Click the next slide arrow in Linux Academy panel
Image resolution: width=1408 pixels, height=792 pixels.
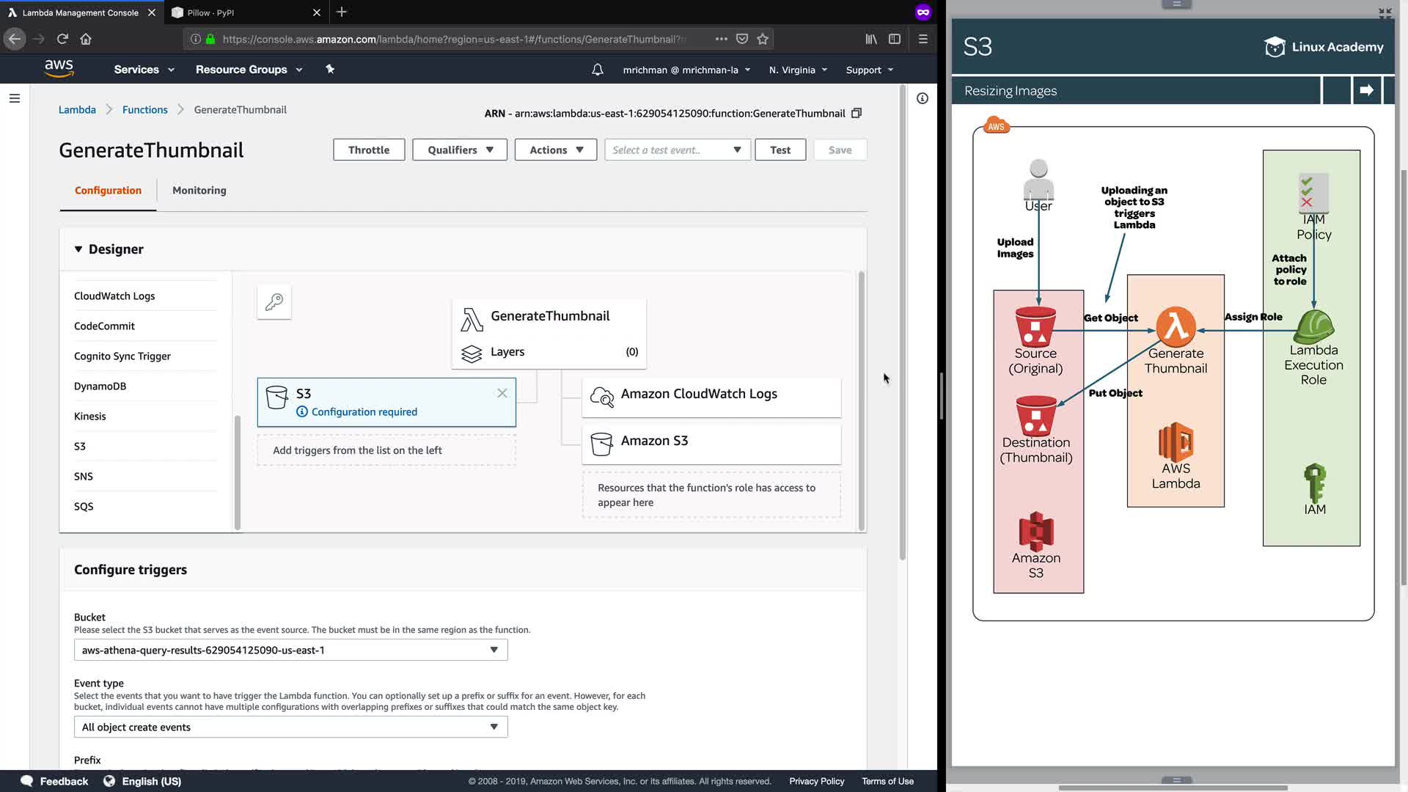pos(1366,90)
